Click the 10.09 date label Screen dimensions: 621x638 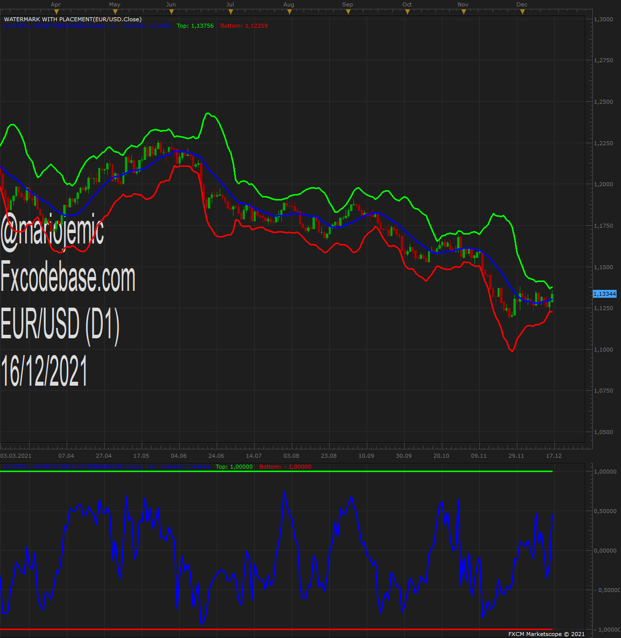point(366,456)
